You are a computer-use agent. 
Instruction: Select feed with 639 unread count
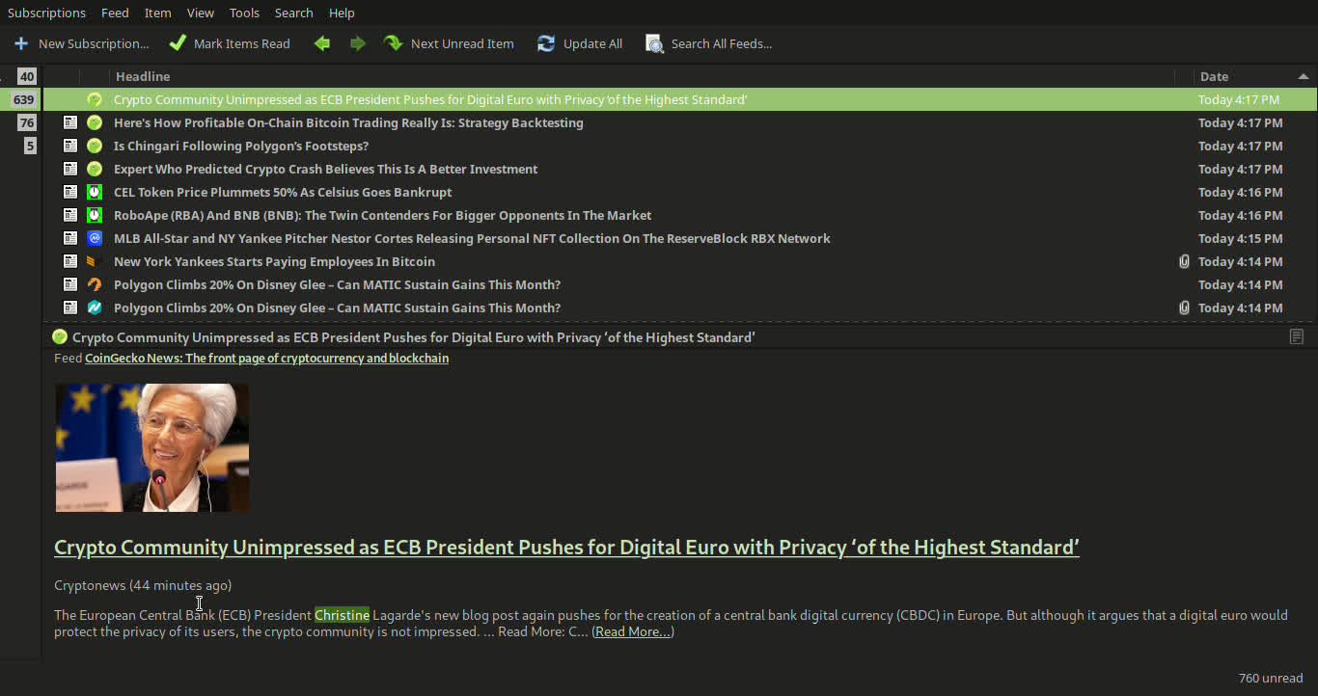(x=24, y=99)
